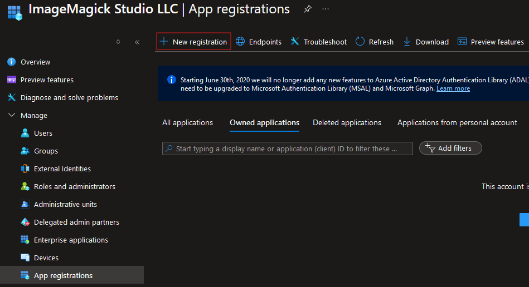Screen dimensions: 529x287
Task: Collapse the Manage section chevron
Action: [12, 115]
